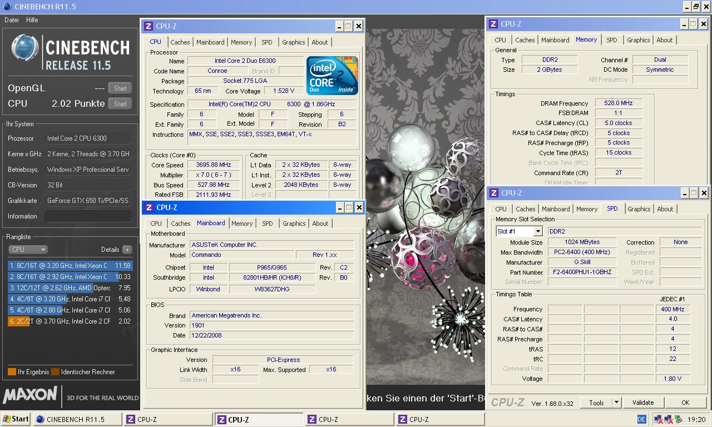The image size is (712, 427).
Task: Click the taskbar clock showing 19:20
Action: pyautogui.click(x=696, y=420)
